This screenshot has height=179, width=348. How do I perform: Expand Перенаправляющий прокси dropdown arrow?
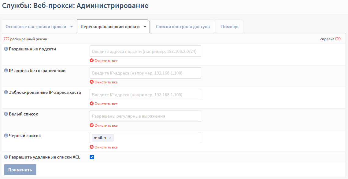(145, 27)
